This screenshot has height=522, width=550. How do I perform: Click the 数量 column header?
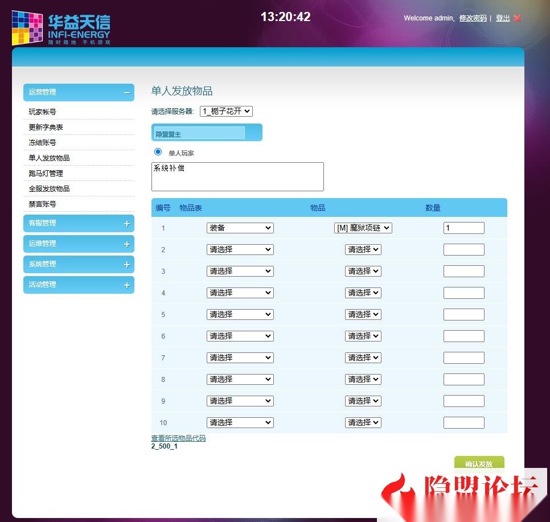(433, 208)
